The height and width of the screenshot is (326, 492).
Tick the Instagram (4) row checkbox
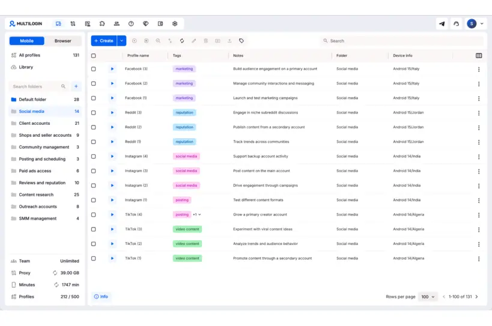pyautogui.click(x=93, y=157)
